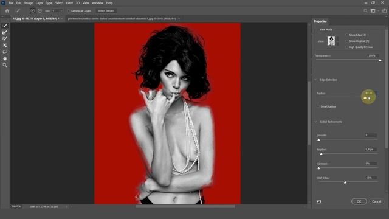
Task: Open the Help menu
Action: point(109,3)
